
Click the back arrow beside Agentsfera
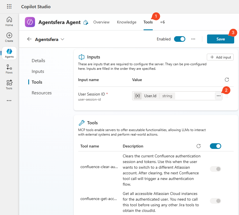point(29,39)
